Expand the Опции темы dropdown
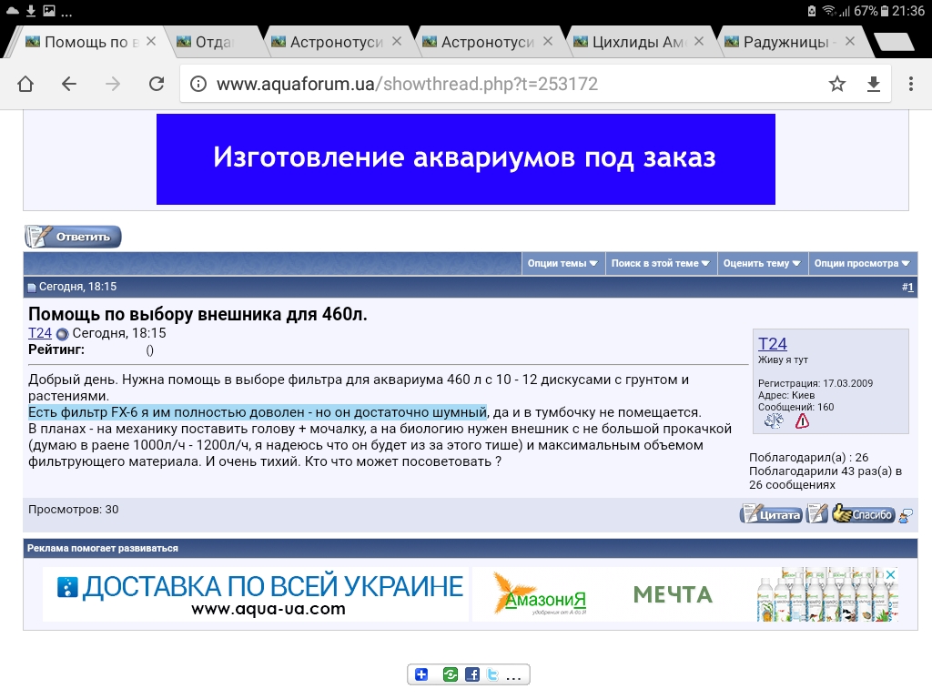 (x=562, y=263)
